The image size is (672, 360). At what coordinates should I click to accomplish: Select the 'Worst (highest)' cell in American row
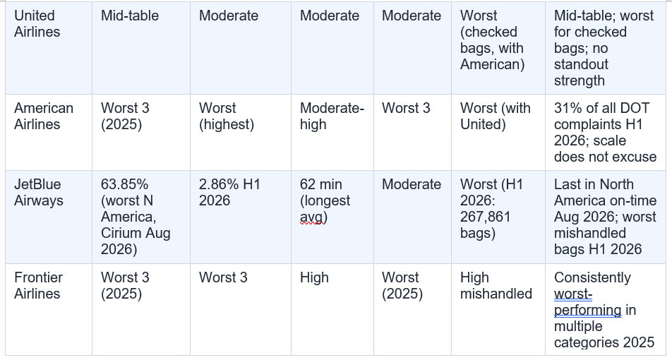[x=241, y=132]
